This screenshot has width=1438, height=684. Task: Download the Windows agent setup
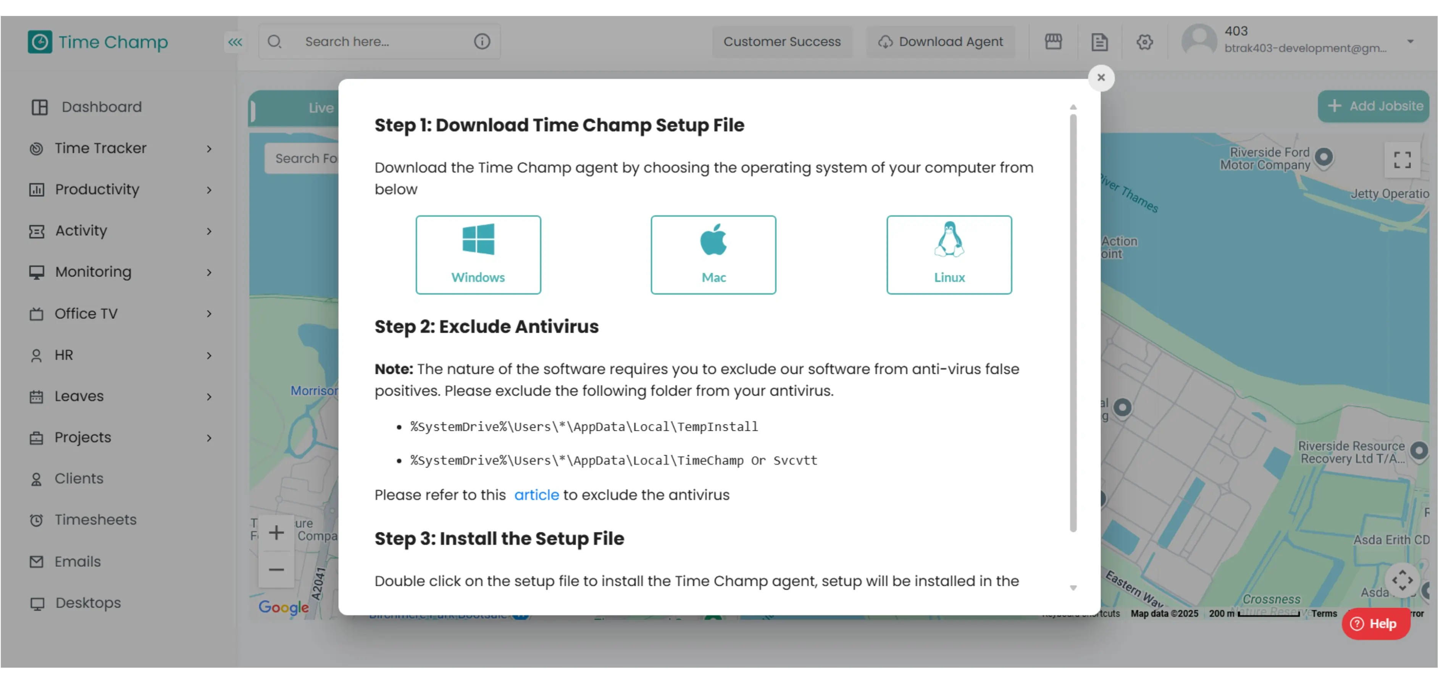[478, 255]
